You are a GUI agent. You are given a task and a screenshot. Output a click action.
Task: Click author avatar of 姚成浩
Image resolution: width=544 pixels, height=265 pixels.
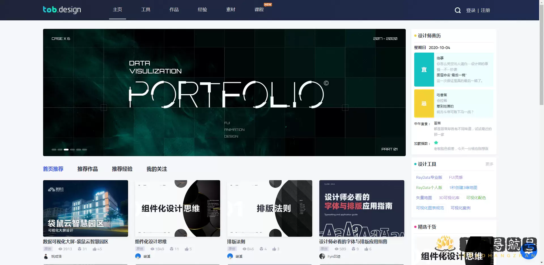(x=46, y=256)
